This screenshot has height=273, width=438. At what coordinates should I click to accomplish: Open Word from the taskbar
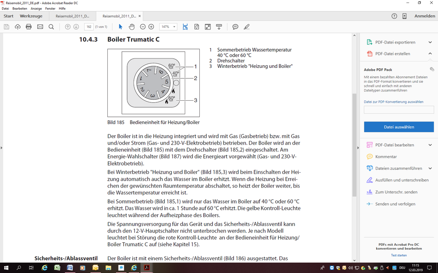(70, 268)
